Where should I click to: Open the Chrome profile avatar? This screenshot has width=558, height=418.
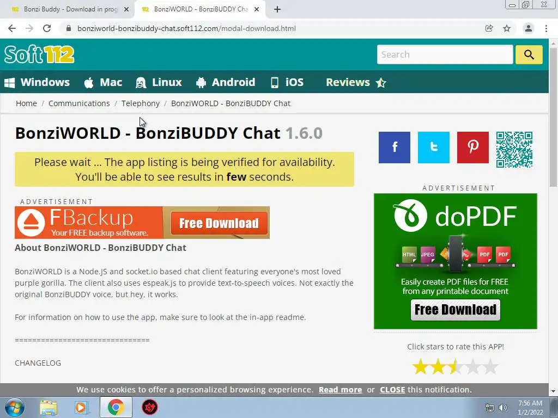point(529,28)
